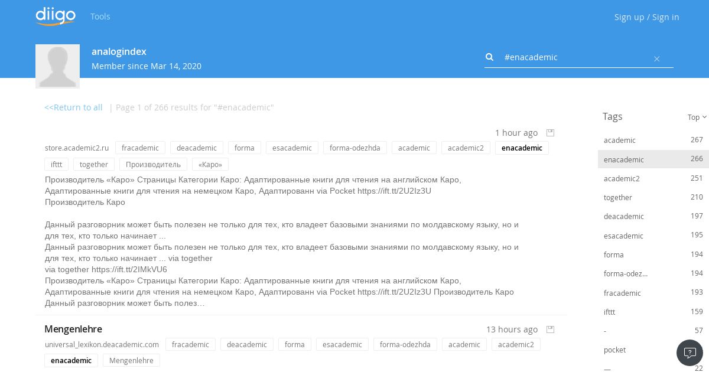Click the search magnifier icon
Screen dimensions: 709x372
489,57
